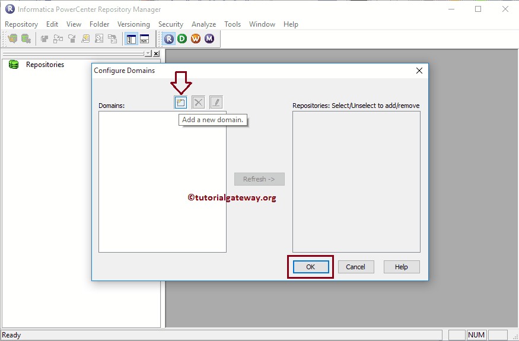519x341 pixels.
Task: Click the Help button in dialog
Action: (402, 267)
